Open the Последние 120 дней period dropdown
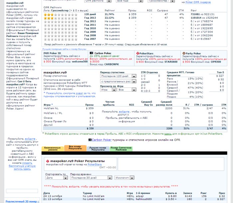 (118, 76)
